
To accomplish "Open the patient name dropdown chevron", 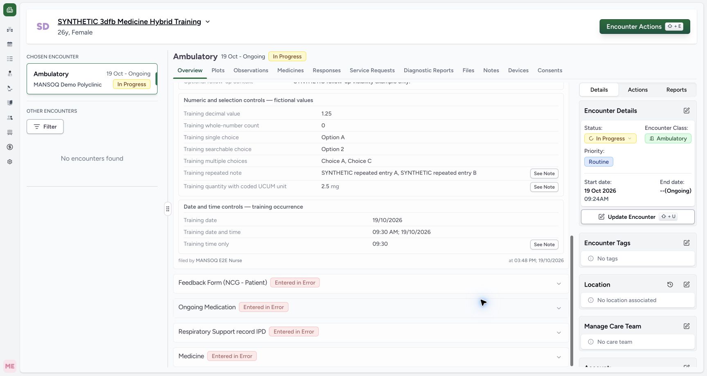I will [x=207, y=22].
